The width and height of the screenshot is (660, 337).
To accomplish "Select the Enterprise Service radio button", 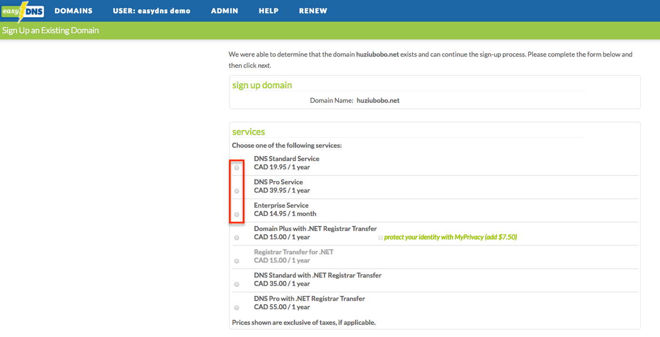I will [x=237, y=214].
